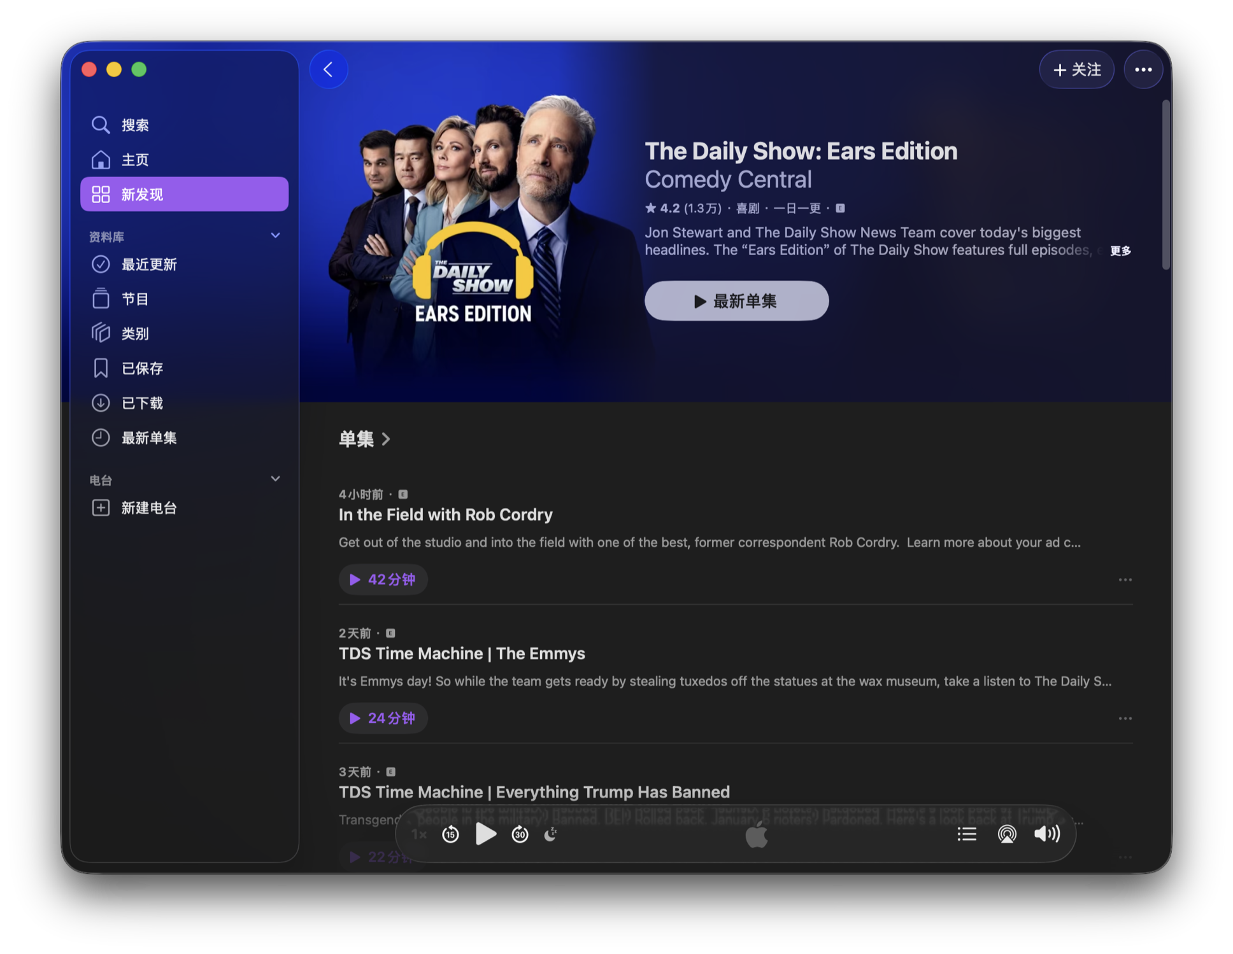Click the show title The Daily Show: Ears Edition
This screenshot has height=954, width=1233.
coord(801,151)
